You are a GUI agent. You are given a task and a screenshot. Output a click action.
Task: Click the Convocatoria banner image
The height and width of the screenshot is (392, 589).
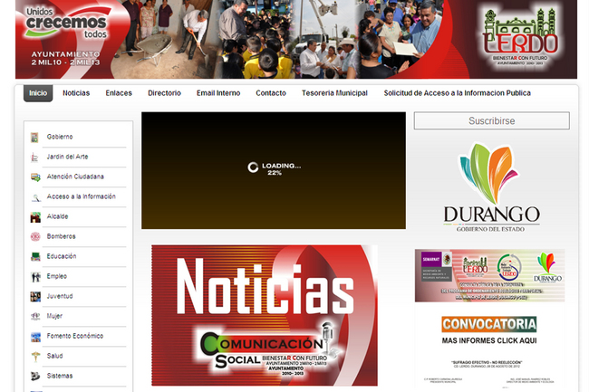(489, 330)
